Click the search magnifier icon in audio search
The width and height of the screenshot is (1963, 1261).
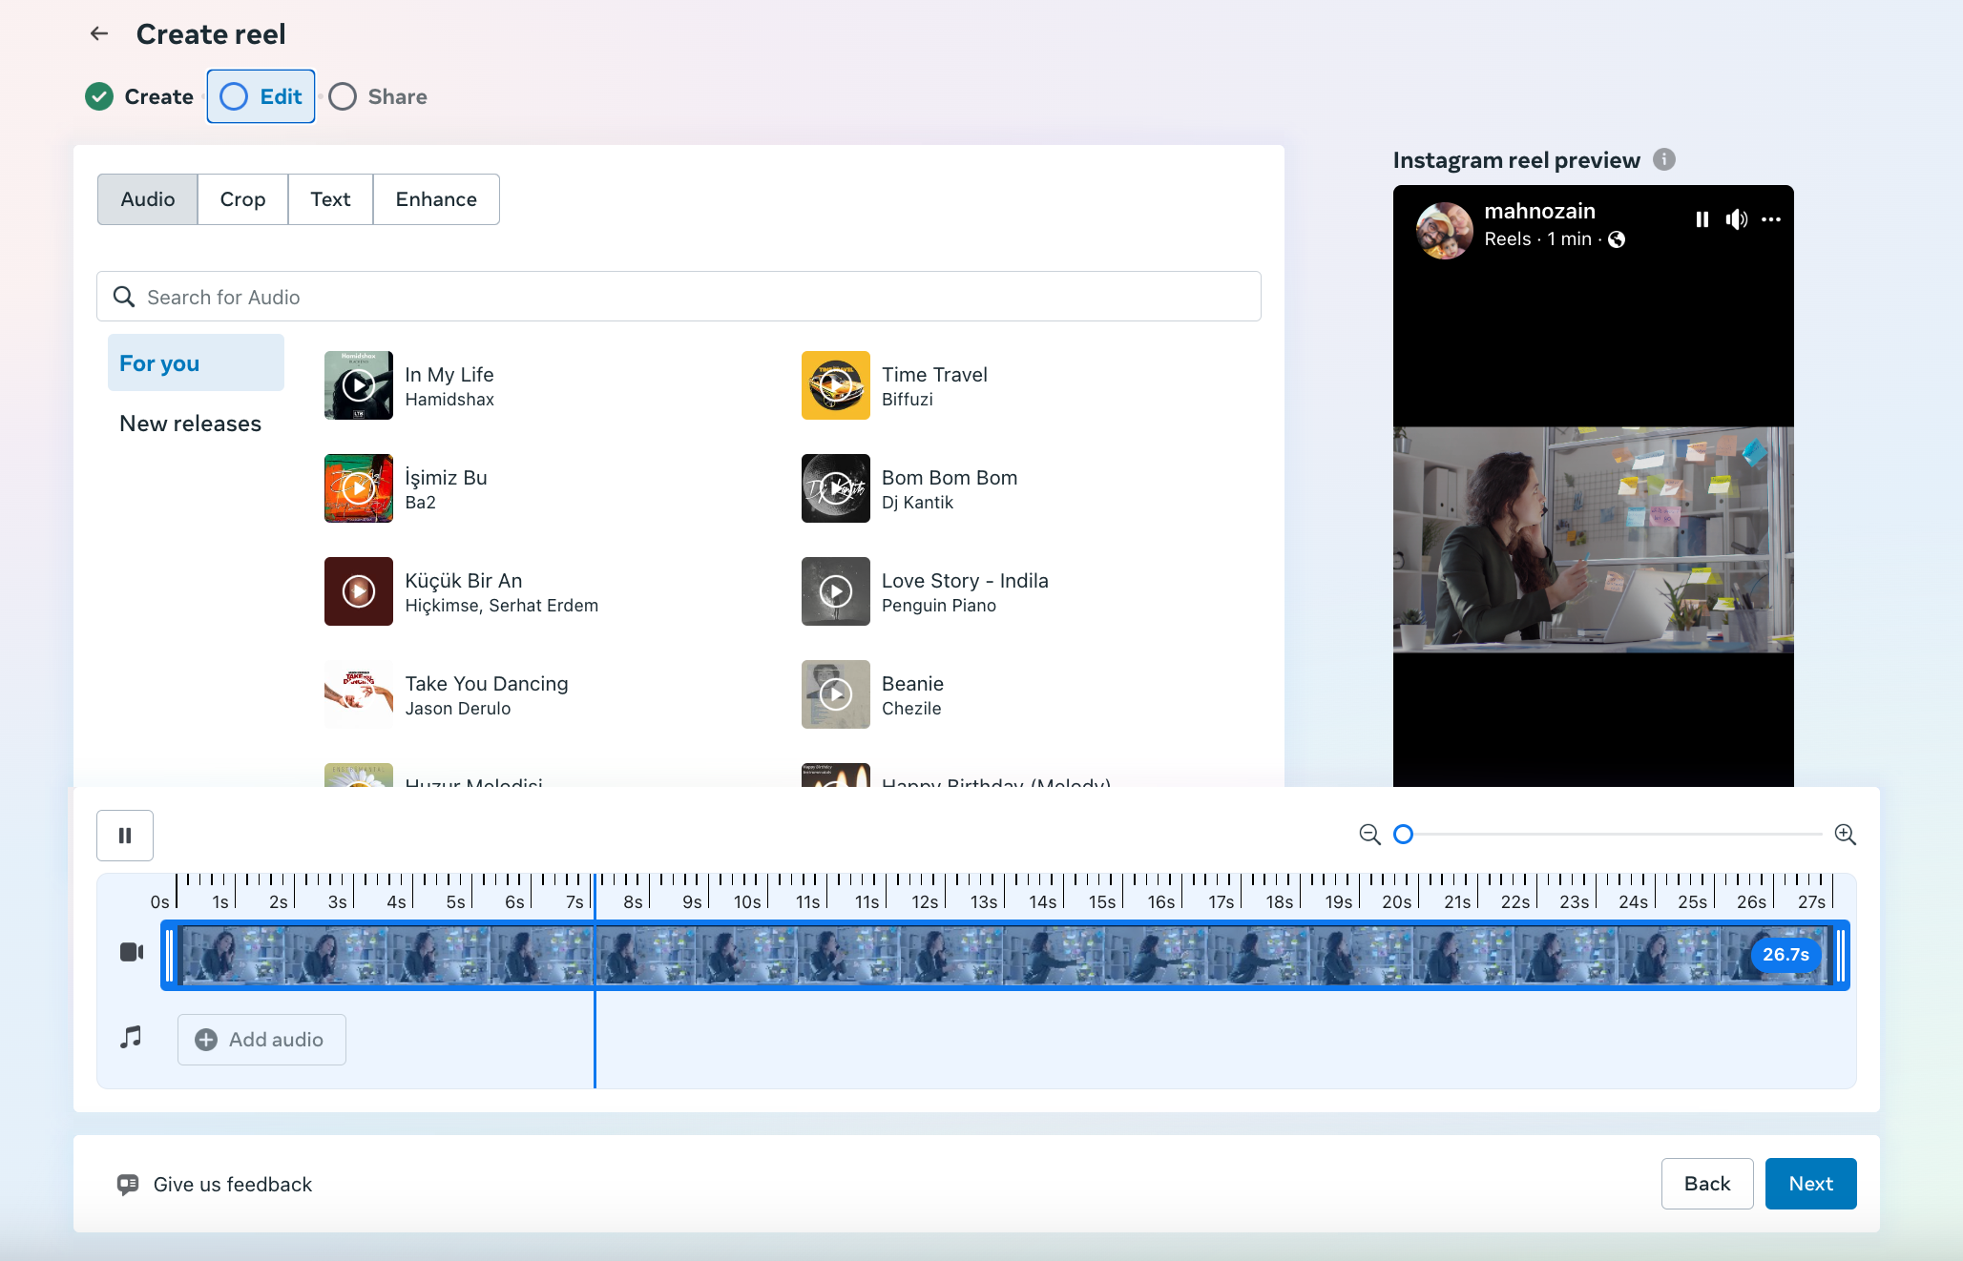(x=124, y=297)
